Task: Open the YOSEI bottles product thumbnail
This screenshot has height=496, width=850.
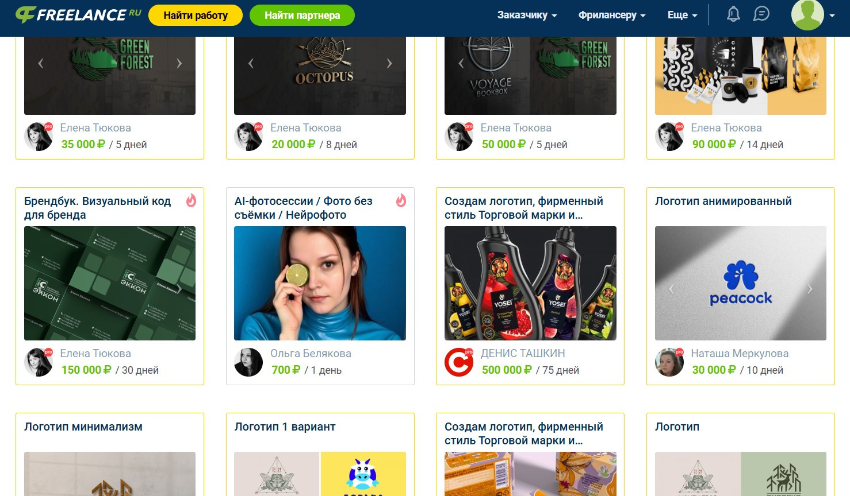Action: [530, 283]
